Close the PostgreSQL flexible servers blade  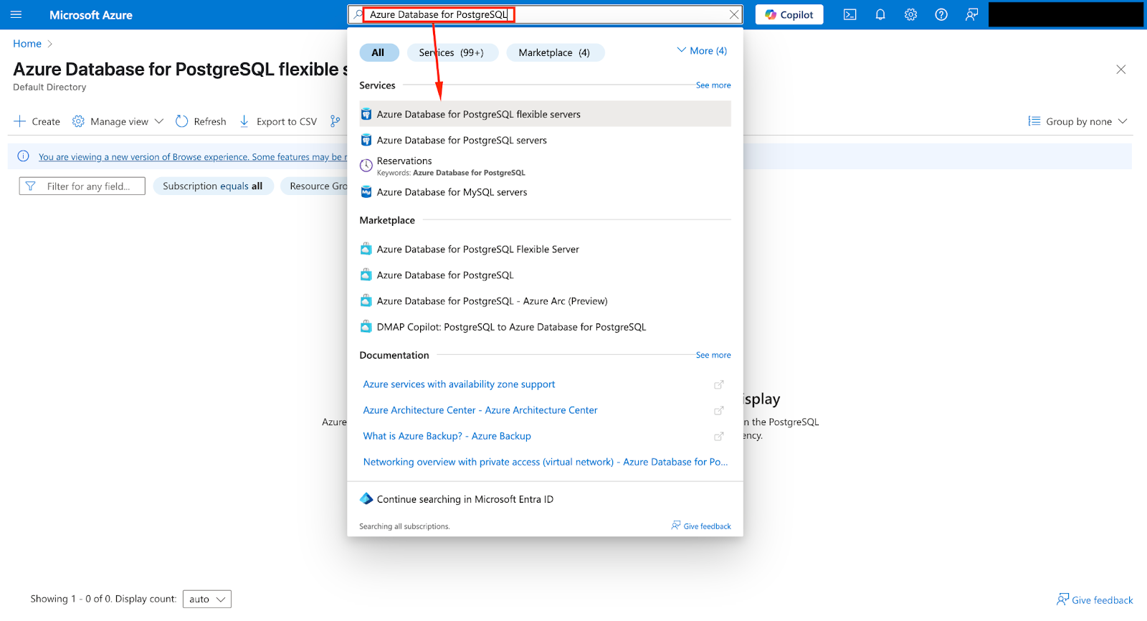point(1121,70)
